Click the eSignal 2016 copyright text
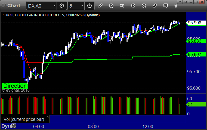 pos(16,90)
